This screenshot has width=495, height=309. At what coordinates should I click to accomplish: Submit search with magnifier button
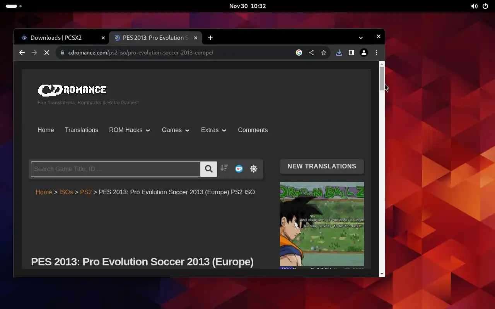208,169
